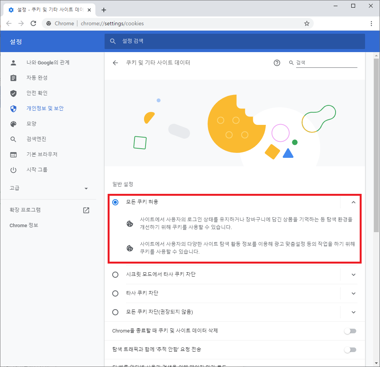Toggle '추적 안함' 요청 전송 switch
Image resolution: width=380 pixels, height=367 pixels.
(x=350, y=350)
